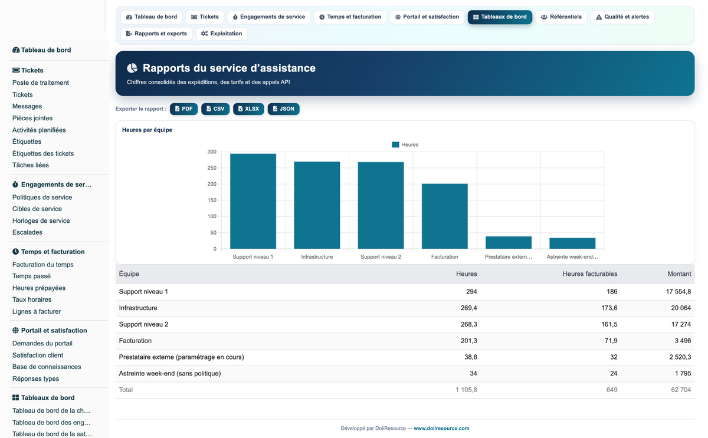The image size is (708, 438).
Task: Open Politiques de service sidebar link
Action: pyautogui.click(x=42, y=197)
